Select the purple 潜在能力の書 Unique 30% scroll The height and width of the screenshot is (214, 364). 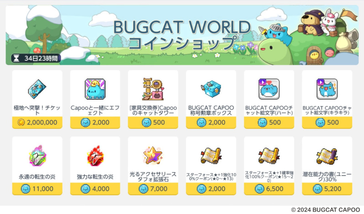[x=327, y=156]
